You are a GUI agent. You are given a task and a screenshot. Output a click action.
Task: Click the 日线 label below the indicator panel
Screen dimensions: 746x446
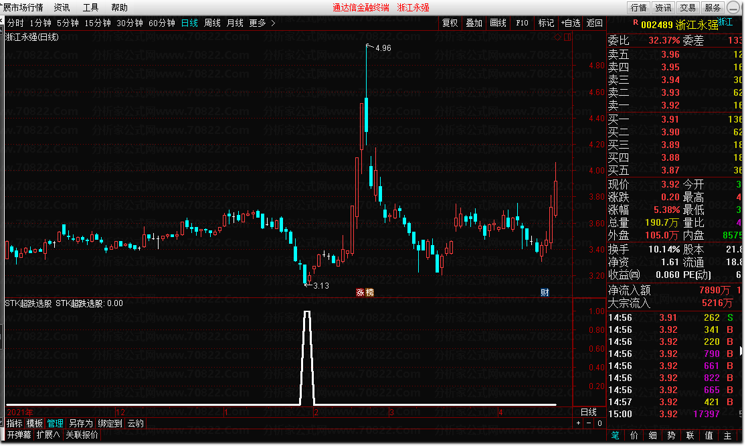coord(589,413)
